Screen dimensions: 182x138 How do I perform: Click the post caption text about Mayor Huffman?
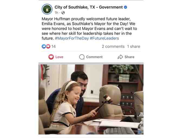89,28
